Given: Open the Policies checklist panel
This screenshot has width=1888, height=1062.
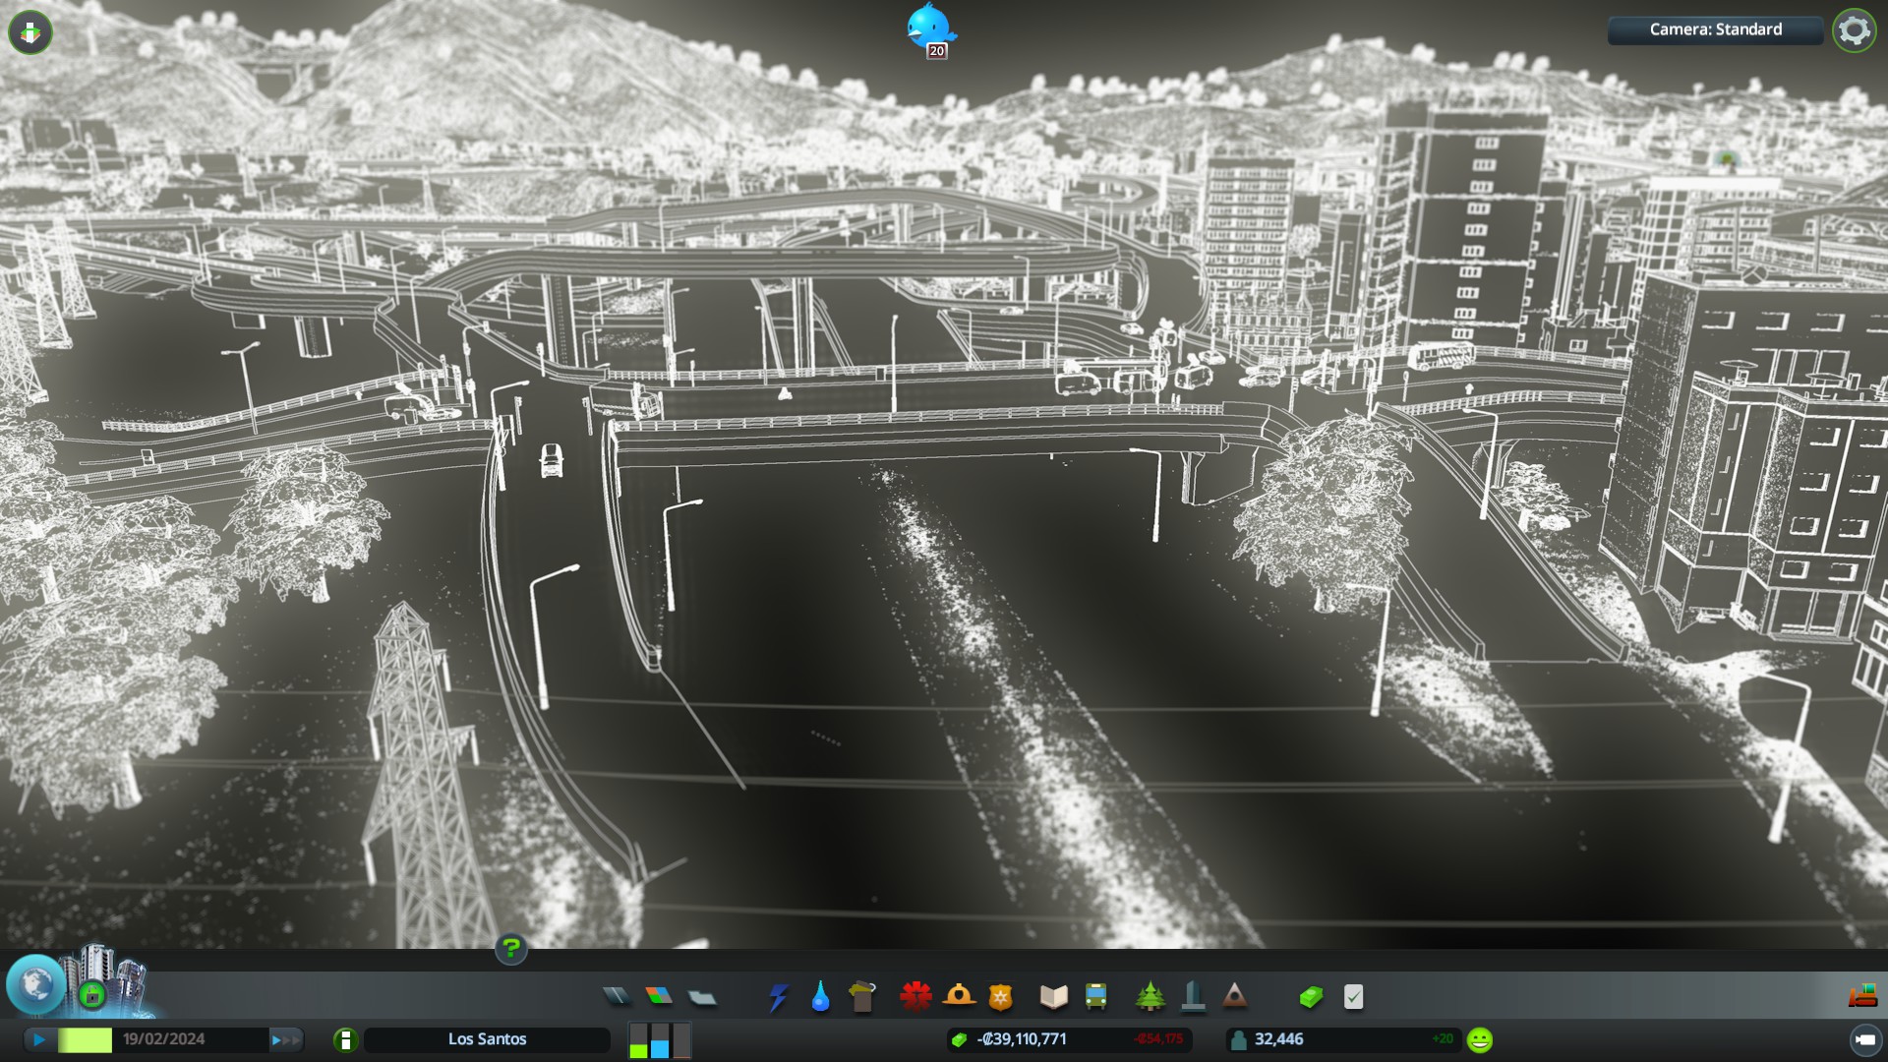Looking at the screenshot, I should tap(1353, 997).
